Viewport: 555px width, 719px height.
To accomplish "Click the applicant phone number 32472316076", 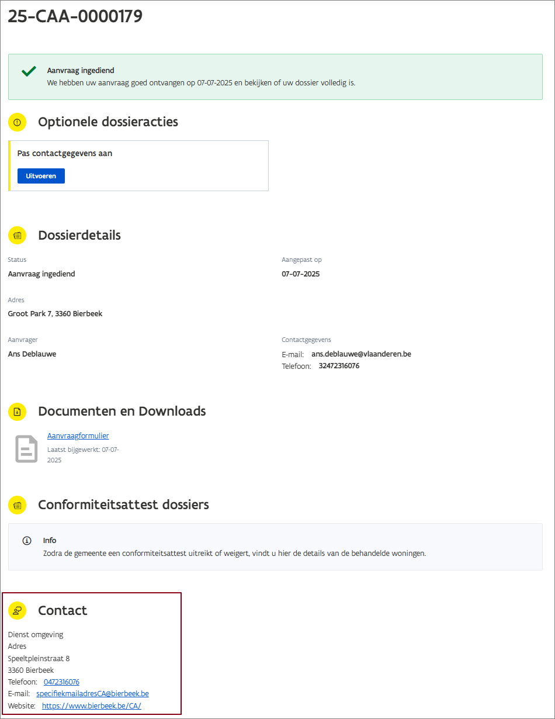I will [x=339, y=366].
